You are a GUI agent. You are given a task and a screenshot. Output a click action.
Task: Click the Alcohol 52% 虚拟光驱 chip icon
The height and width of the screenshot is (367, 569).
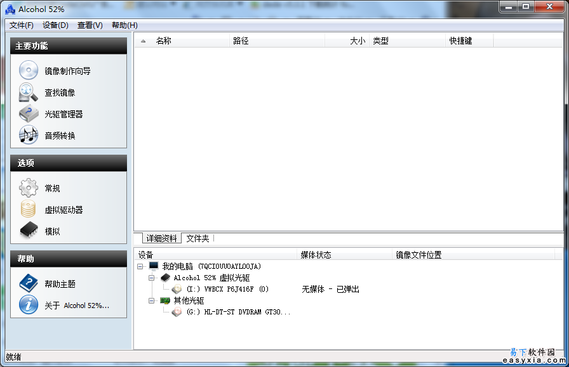(x=166, y=278)
